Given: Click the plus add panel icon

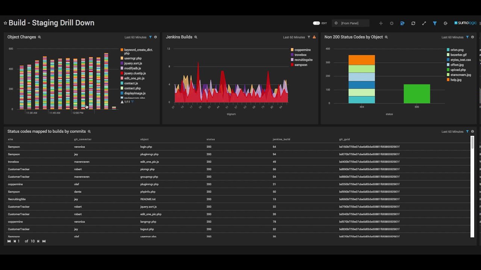Looking at the screenshot, I should [x=381, y=23].
